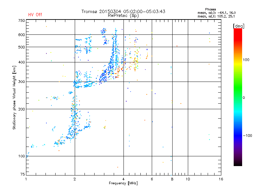Click colorbar tick label "100"
This screenshot has height=195, width=260.
pyautogui.click(x=246, y=60)
